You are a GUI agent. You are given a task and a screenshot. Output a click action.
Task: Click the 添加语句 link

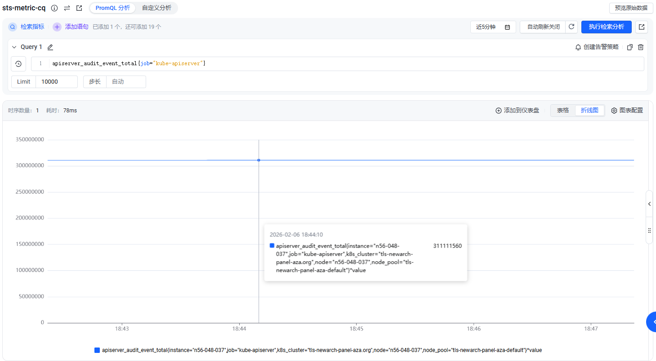click(x=77, y=27)
